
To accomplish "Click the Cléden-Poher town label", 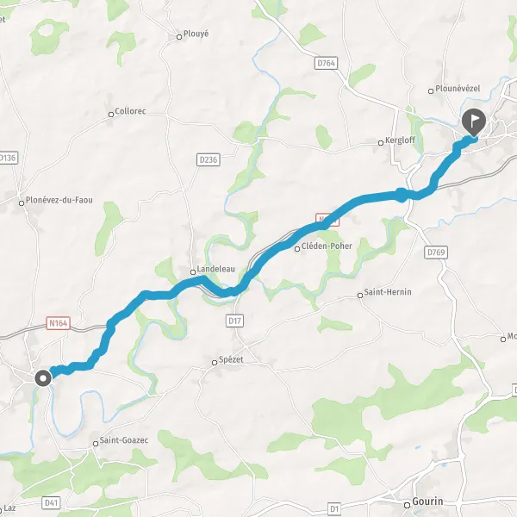I will (327, 246).
